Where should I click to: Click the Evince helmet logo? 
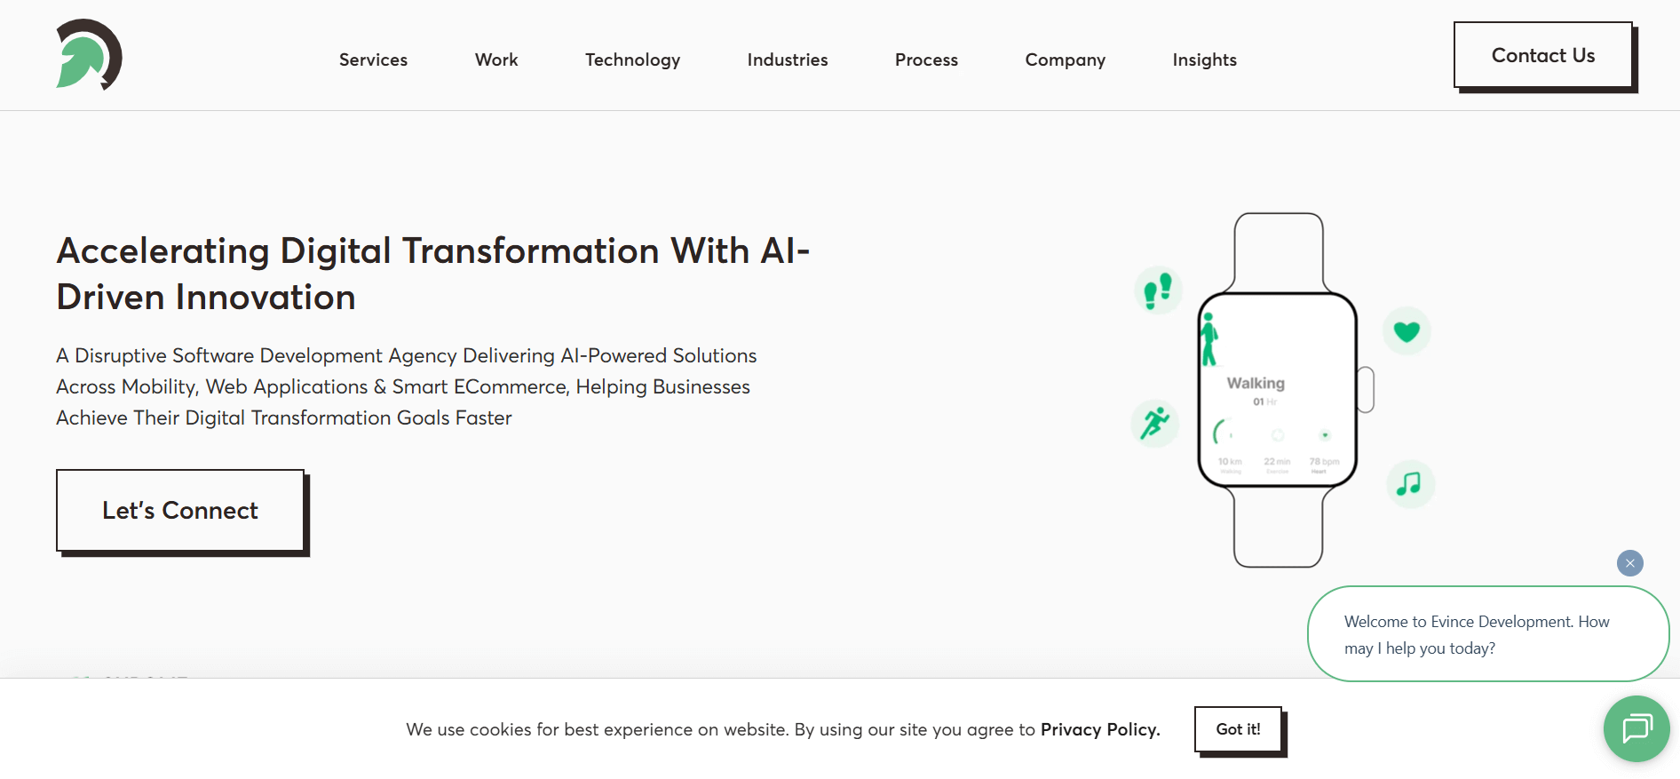[89, 55]
